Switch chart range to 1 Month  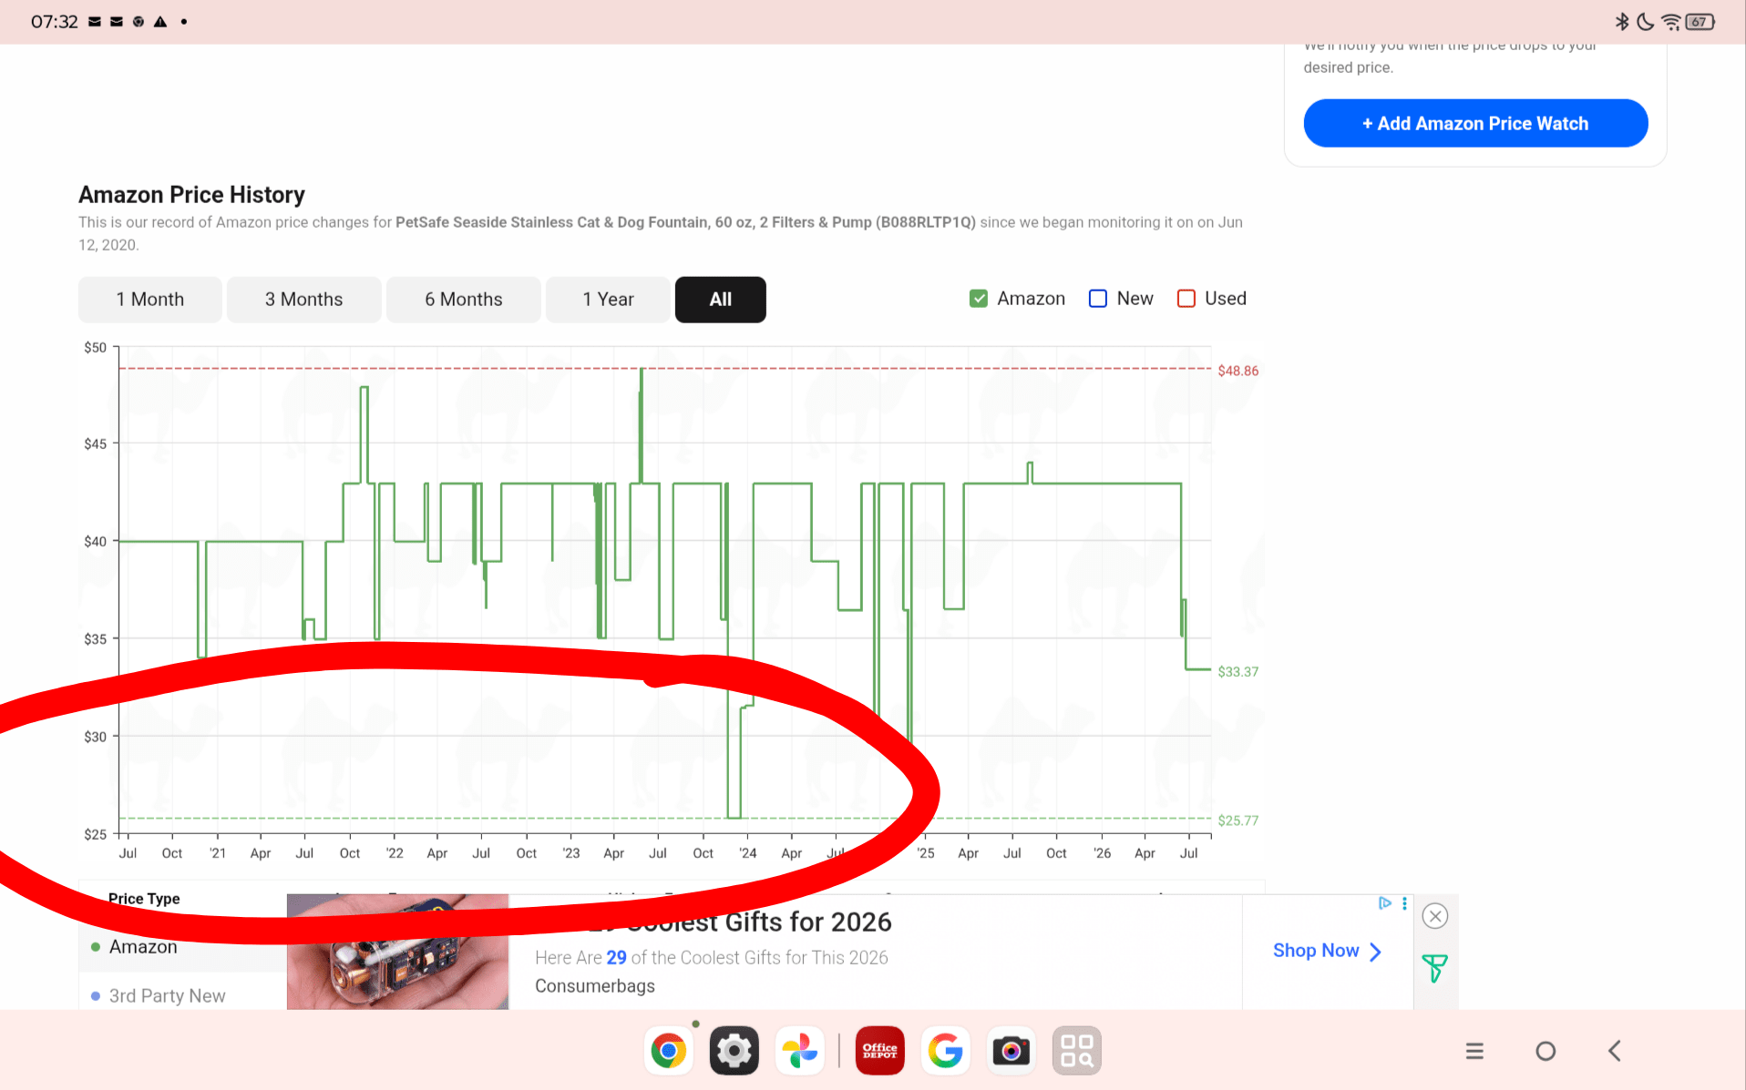(x=150, y=300)
